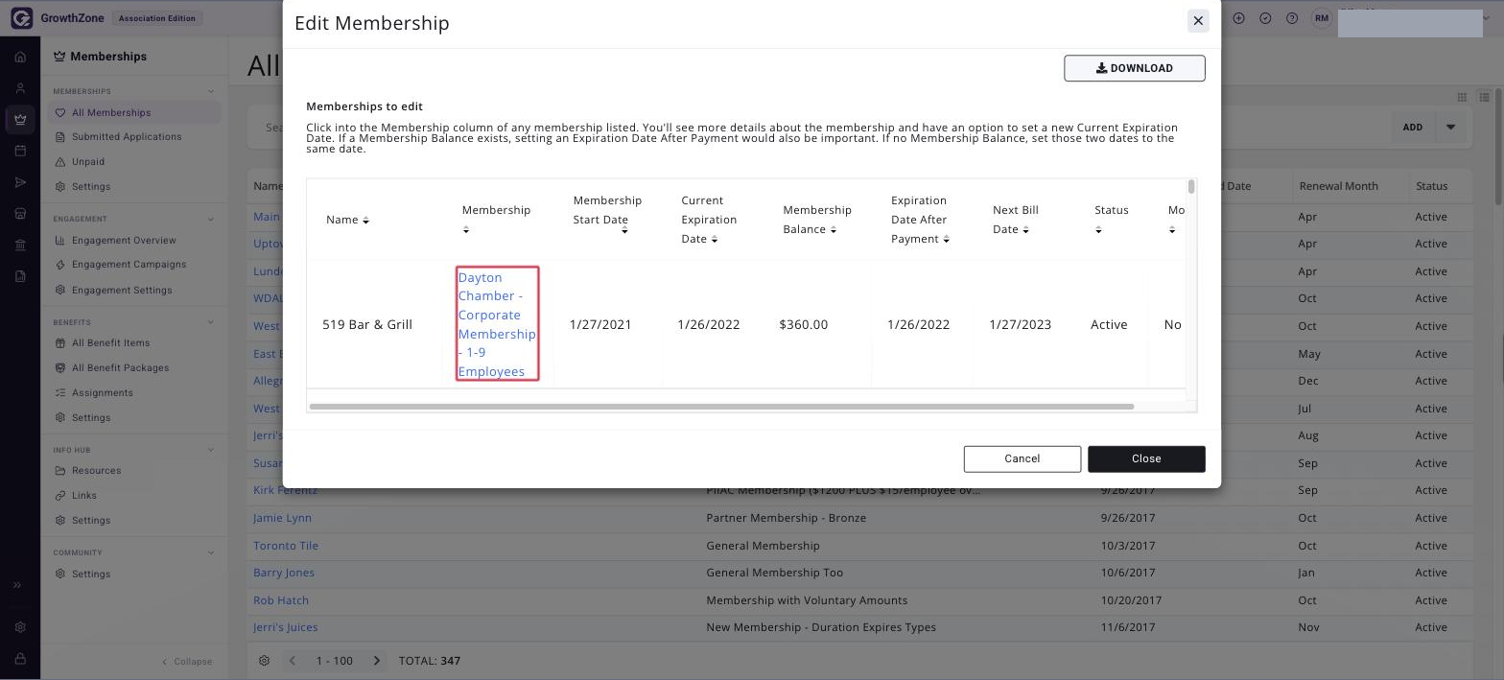Viewport: 1504px width, 680px height.
Task: Open Dayton Chamber Corporate Membership link
Action: [x=497, y=324]
